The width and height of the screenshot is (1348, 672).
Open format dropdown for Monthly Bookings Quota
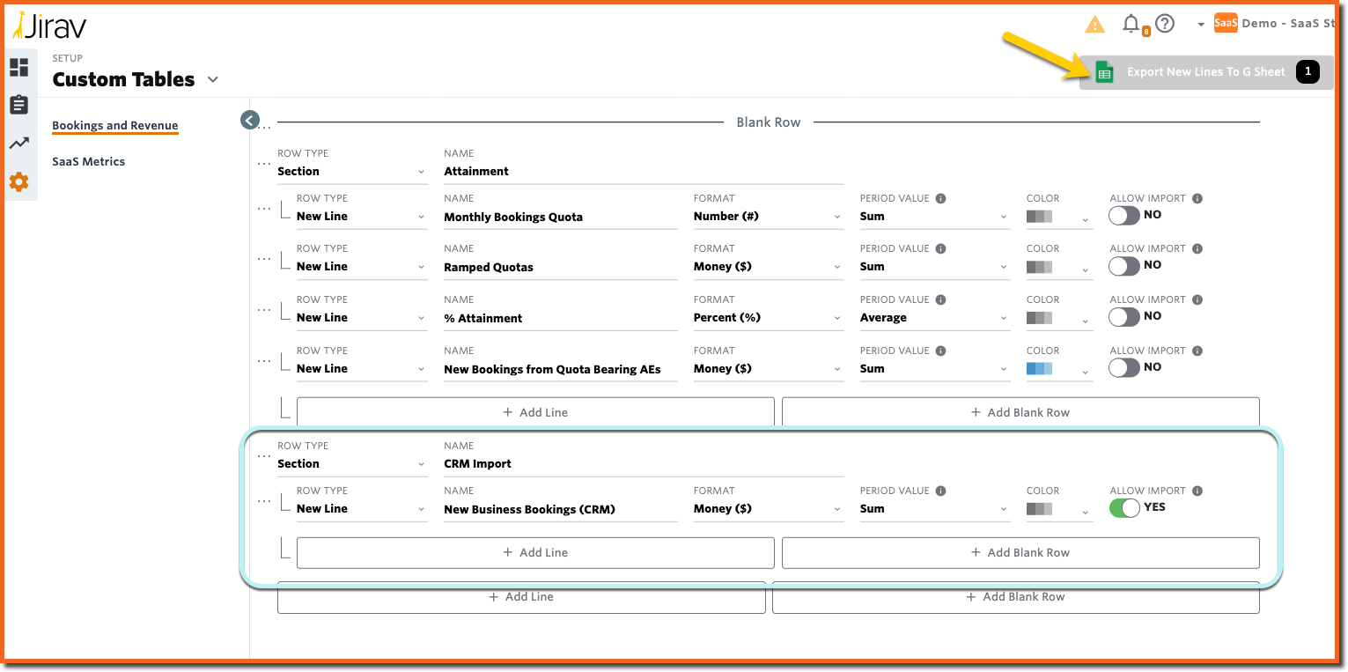point(768,217)
